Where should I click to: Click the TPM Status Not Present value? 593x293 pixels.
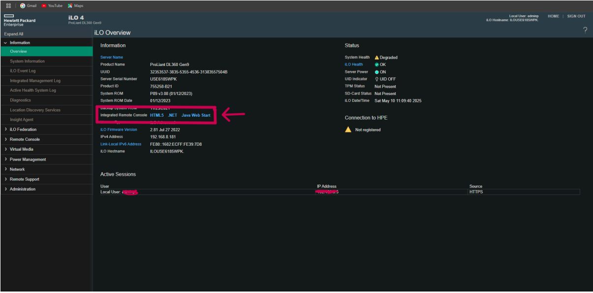pos(385,86)
